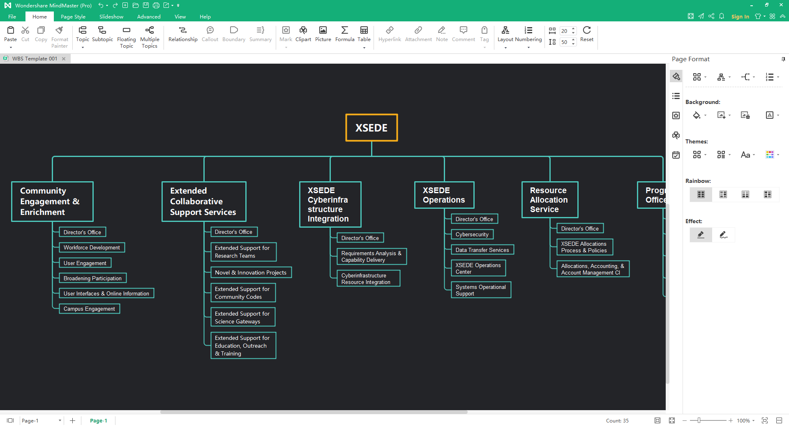Click the Save icon in quick access bar

coord(146,5)
